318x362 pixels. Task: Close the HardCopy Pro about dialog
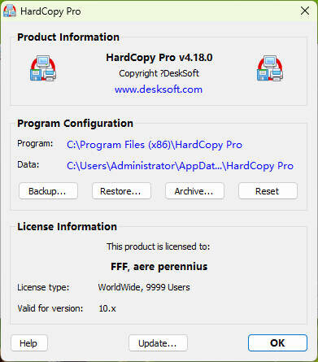pos(305,11)
